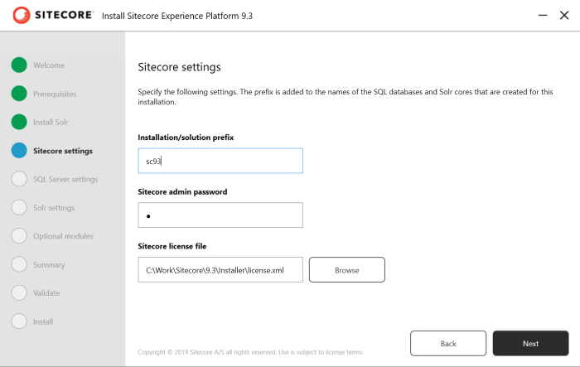Click the Optional modules step circle
The width and height of the screenshot is (580, 367).
click(19, 236)
